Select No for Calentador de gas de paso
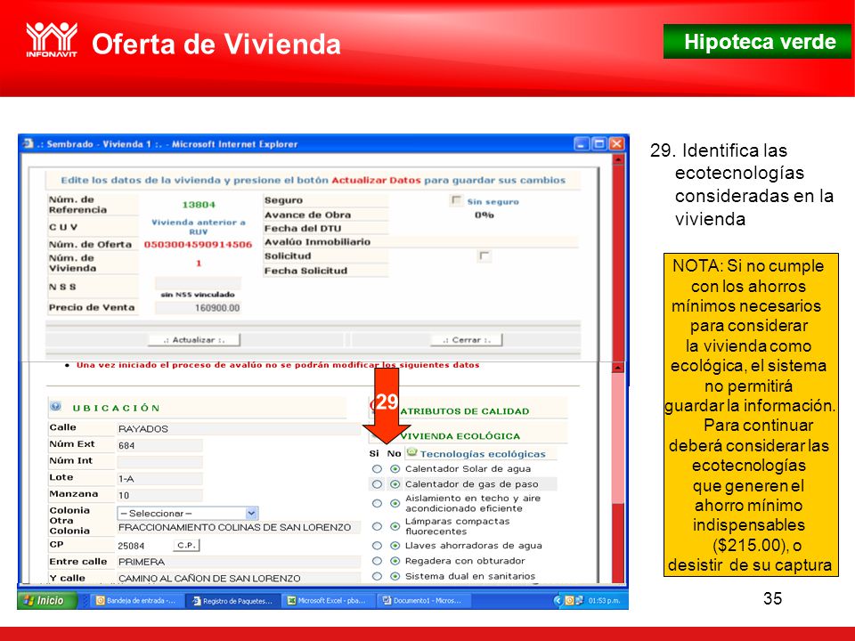Screen dimensions: 855x641 coord(395,484)
